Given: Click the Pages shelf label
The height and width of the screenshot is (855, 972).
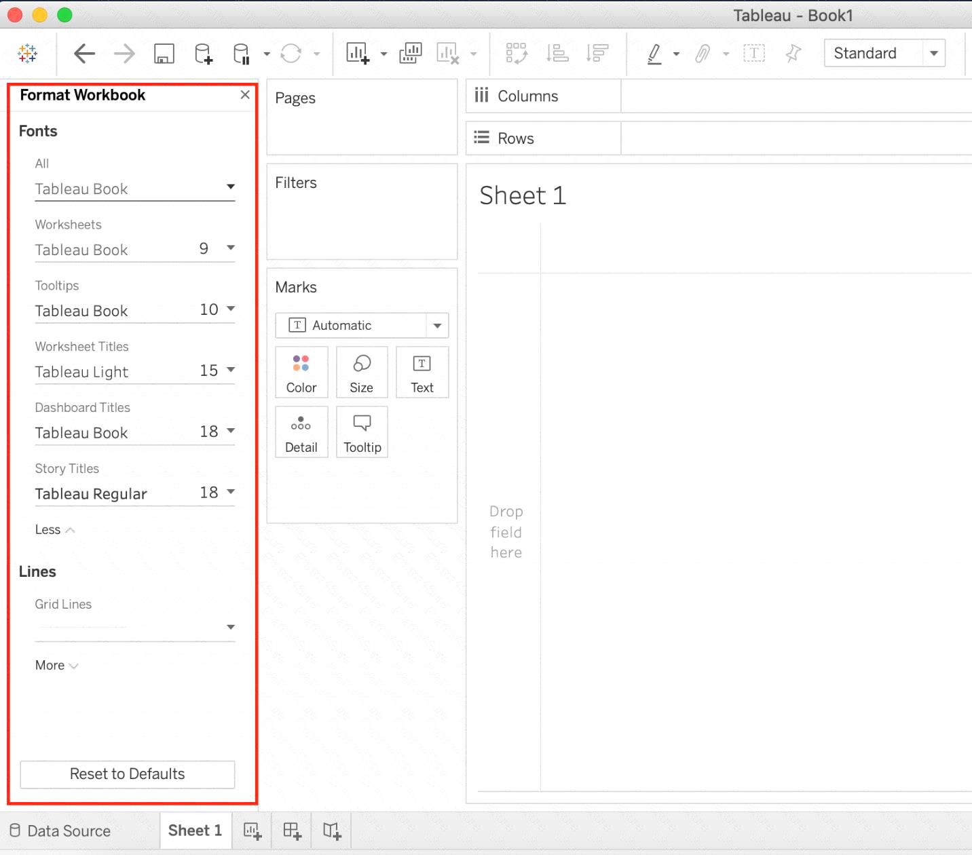Looking at the screenshot, I should (x=295, y=98).
